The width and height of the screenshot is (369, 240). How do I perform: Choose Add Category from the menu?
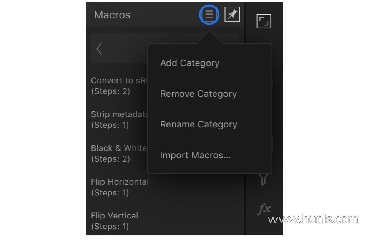pos(190,63)
